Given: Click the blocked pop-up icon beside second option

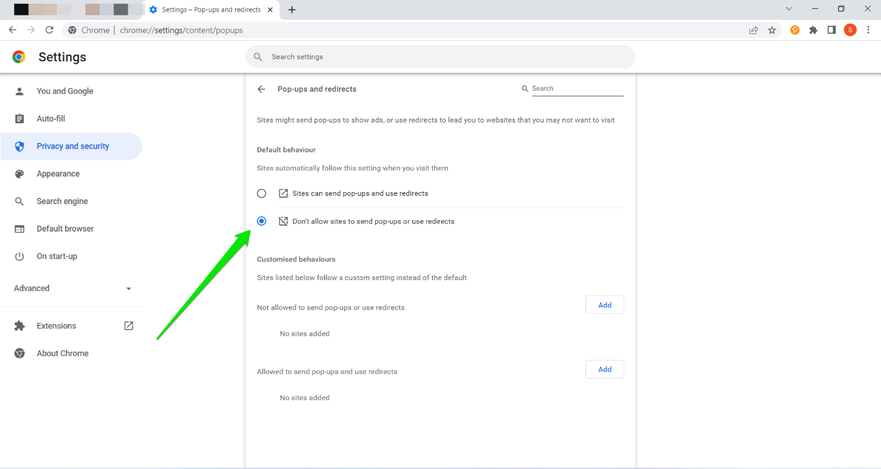Looking at the screenshot, I should 283,221.
